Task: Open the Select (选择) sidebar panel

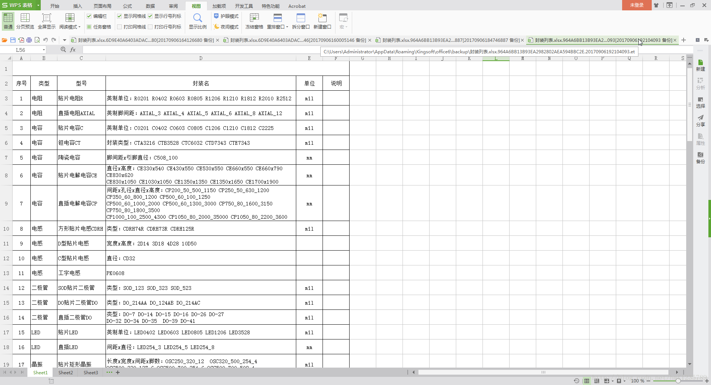Action: (x=700, y=102)
